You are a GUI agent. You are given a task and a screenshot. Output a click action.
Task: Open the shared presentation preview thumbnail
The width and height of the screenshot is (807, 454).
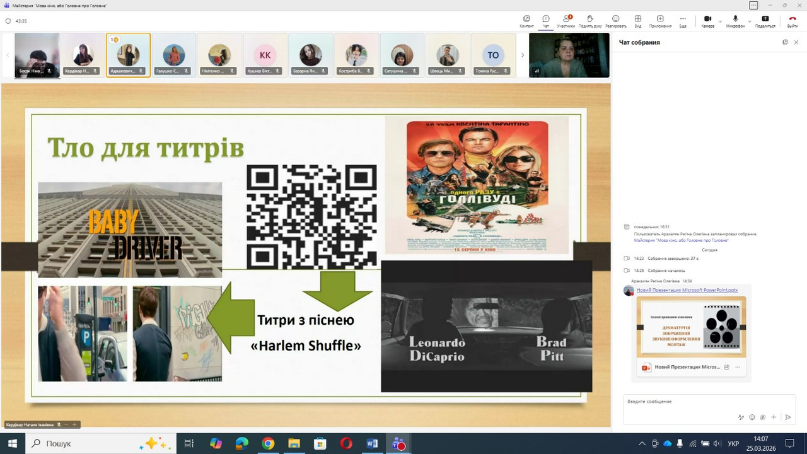(x=692, y=327)
